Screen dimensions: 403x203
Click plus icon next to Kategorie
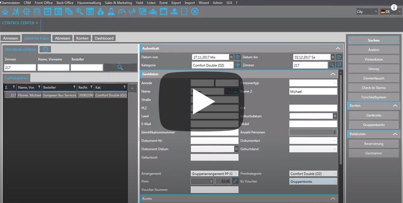click(238, 65)
